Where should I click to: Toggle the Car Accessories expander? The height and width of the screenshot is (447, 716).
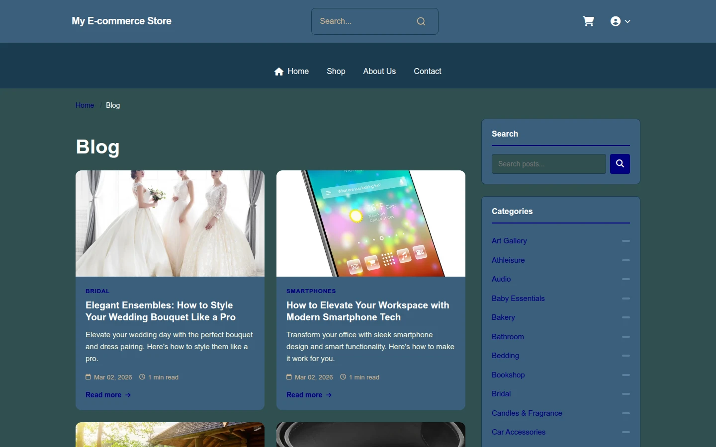pyautogui.click(x=626, y=432)
